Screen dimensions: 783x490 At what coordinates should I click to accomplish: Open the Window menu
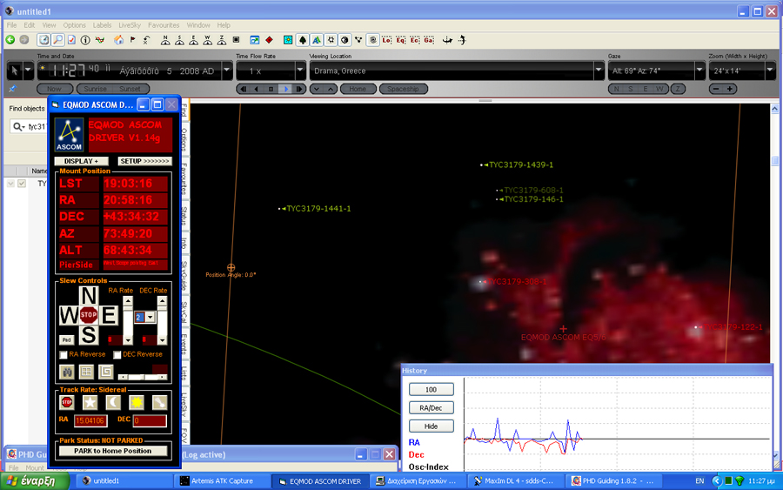[x=198, y=25]
